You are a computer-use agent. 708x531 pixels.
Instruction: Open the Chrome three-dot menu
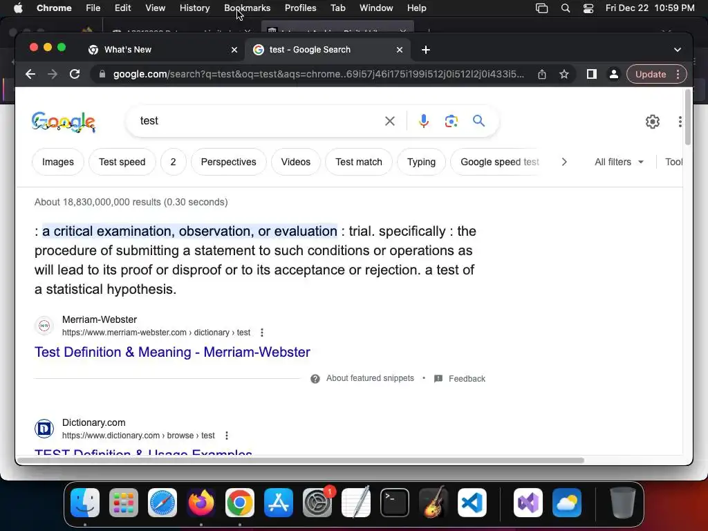tap(678, 74)
